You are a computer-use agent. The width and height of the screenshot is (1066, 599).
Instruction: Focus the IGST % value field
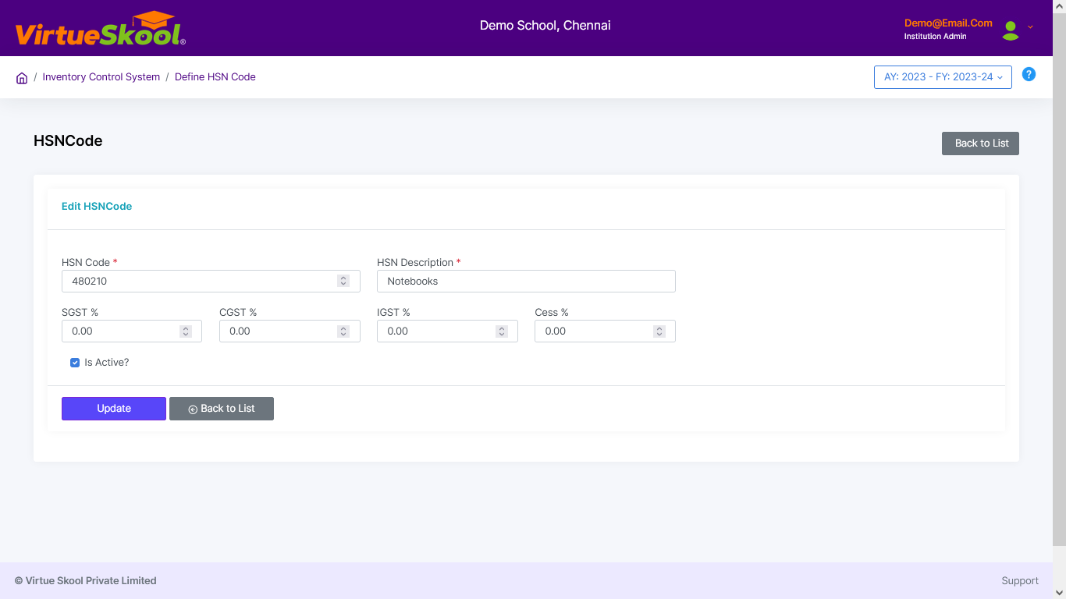click(x=447, y=331)
